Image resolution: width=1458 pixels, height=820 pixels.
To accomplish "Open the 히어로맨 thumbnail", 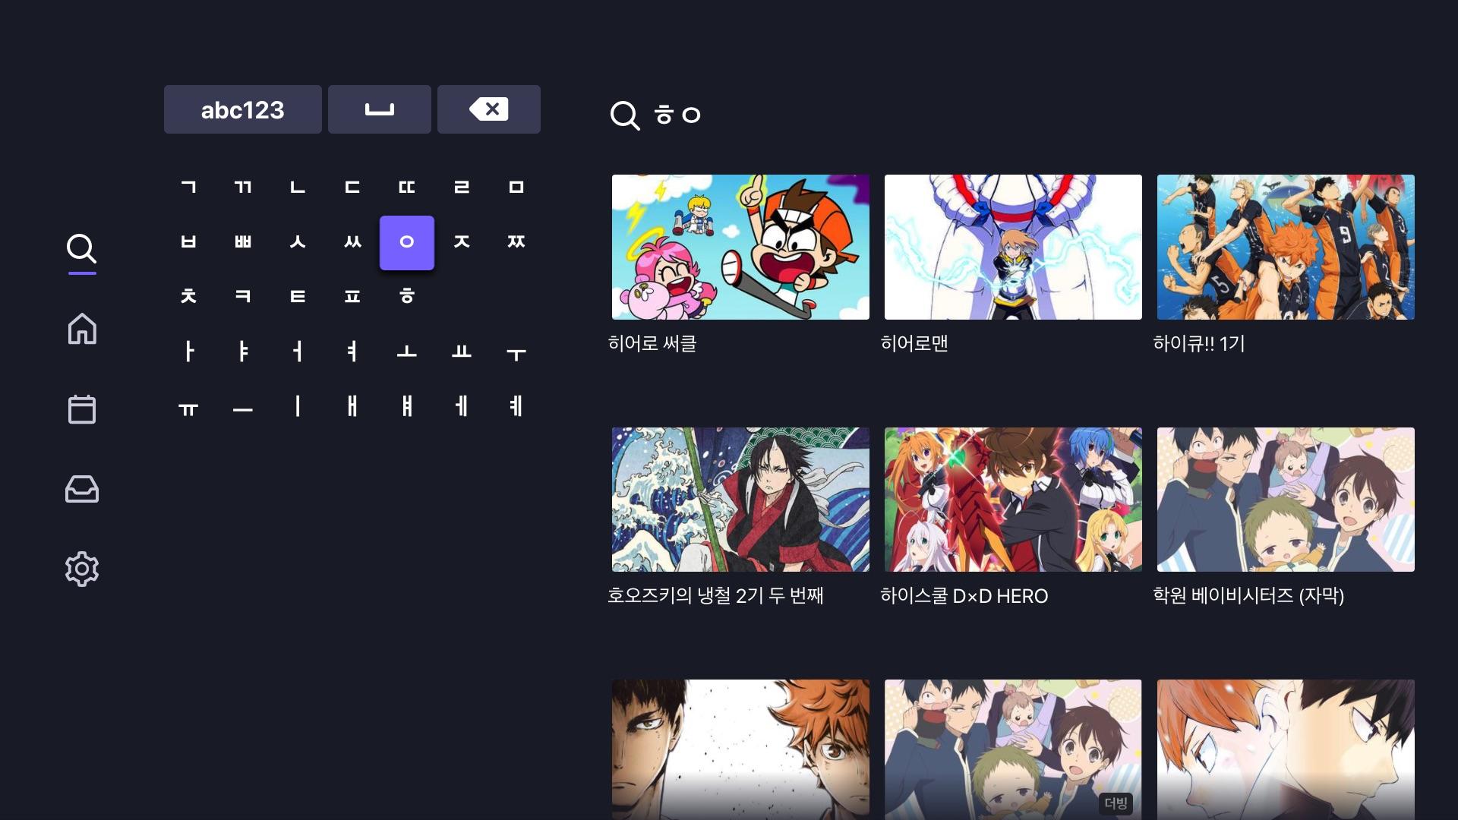I will tap(1013, 247).
